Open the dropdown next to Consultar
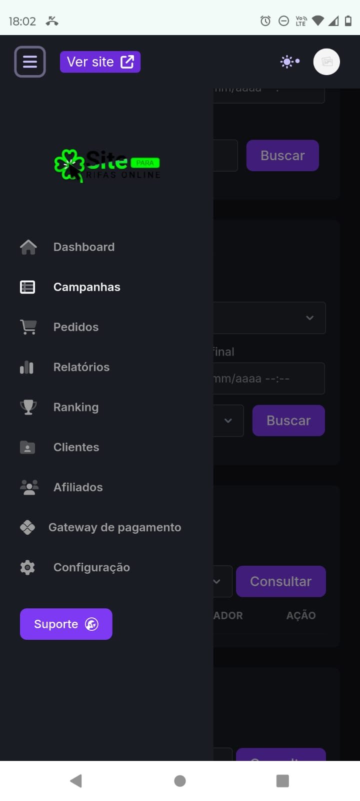This screenshot has height=801, width=360. [222, 581]
